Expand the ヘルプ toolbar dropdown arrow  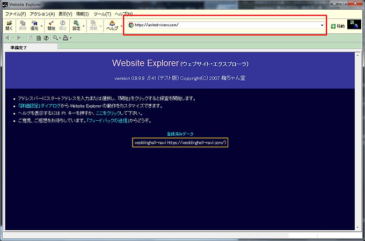[x=121, y=26]
